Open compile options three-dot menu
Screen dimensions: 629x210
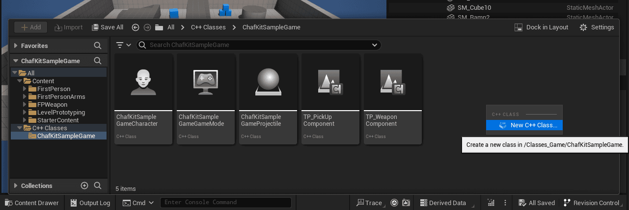(x=505, y=203)
